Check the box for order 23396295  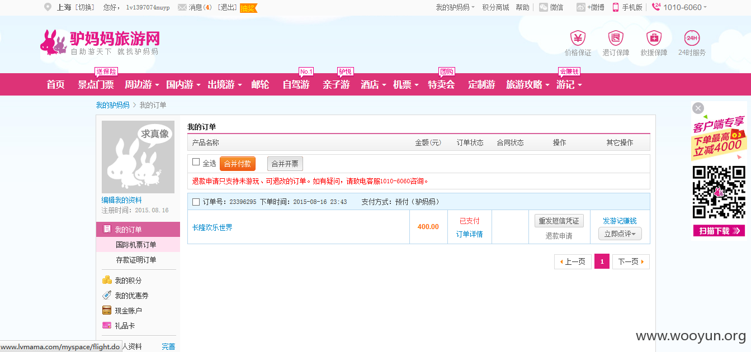(x=196, y=202)
